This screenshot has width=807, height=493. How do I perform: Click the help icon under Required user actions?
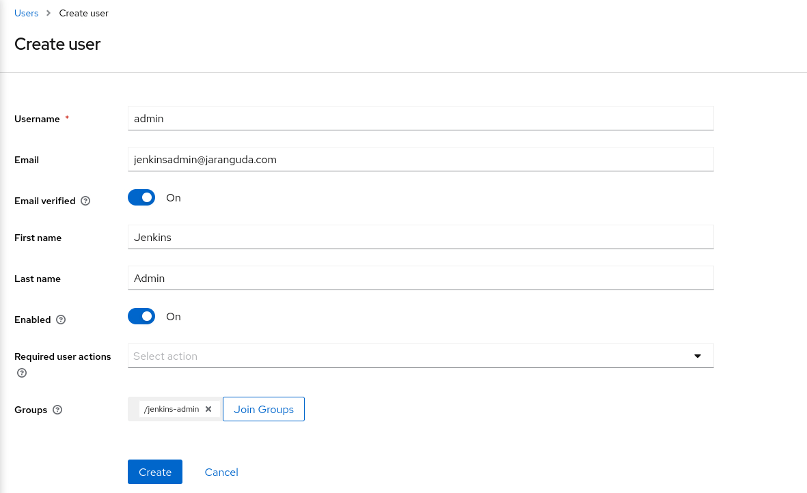[21, 373]
